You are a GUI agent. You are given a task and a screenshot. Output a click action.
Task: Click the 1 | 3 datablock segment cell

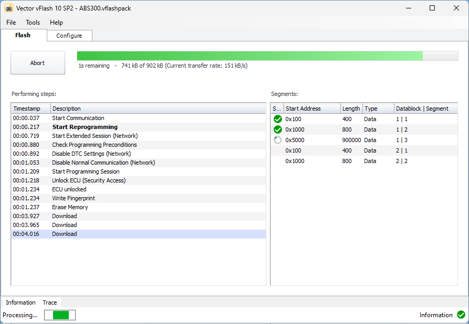(402, 140)
